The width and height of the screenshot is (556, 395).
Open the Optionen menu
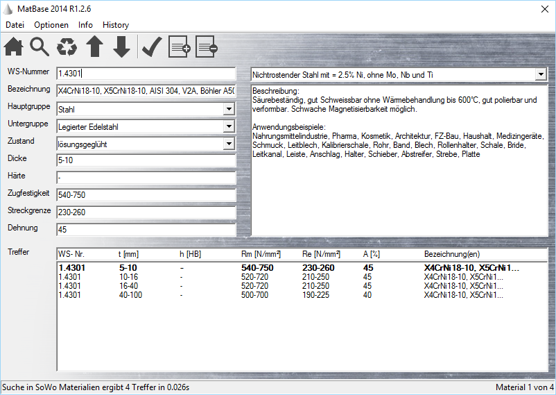click(51, 25)
